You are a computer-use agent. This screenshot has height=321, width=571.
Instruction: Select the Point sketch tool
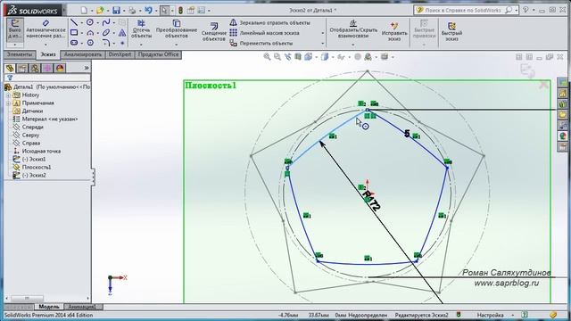point(122,43)
